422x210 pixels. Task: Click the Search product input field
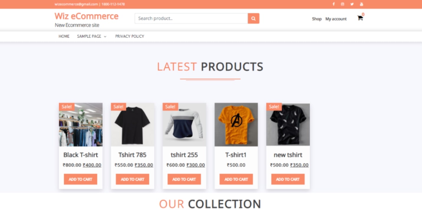coord(191,18)
